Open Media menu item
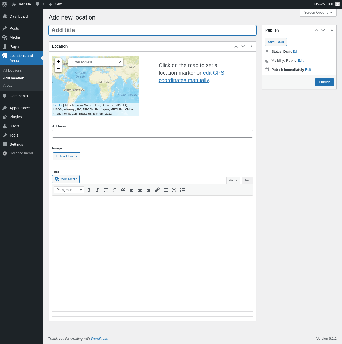This screenshot has width=342, height=344. 21,37
